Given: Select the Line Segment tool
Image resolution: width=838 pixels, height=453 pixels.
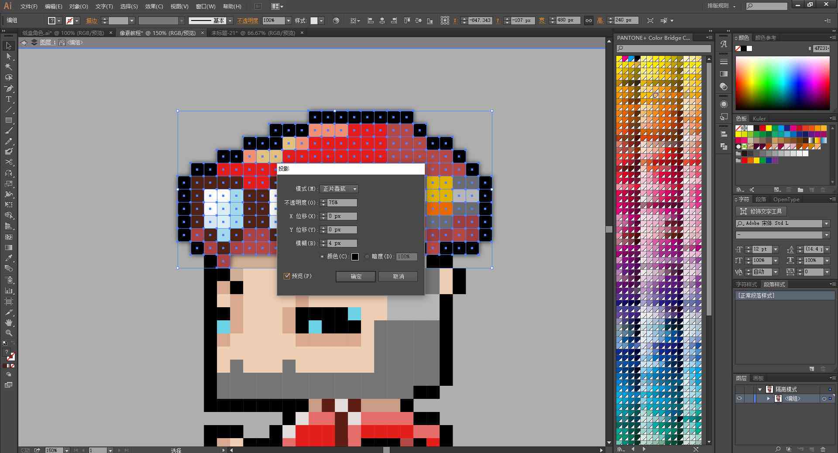Looking at the screenshot, I should point(9,110).
